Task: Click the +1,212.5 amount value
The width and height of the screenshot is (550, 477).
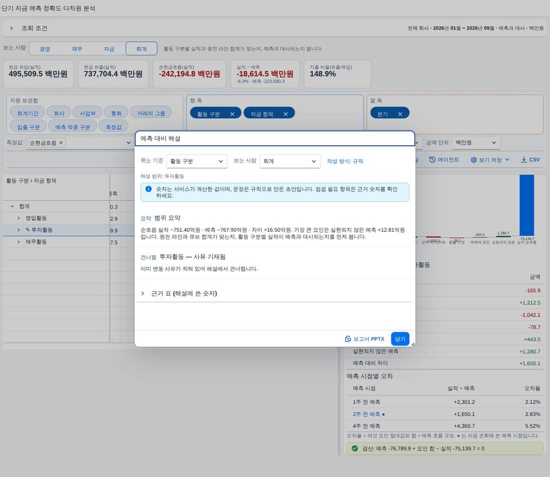Action: tap(529, 303)
